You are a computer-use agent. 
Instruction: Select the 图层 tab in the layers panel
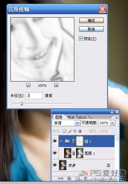59,117
